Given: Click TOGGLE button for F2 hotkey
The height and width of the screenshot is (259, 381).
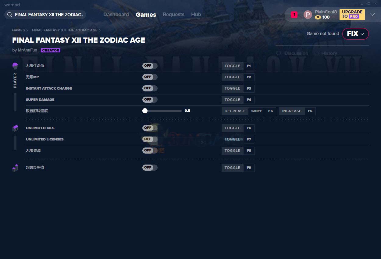Looking at the screenshot, I should point(232,77).
